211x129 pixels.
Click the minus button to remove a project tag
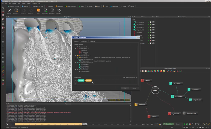[75, 83]
